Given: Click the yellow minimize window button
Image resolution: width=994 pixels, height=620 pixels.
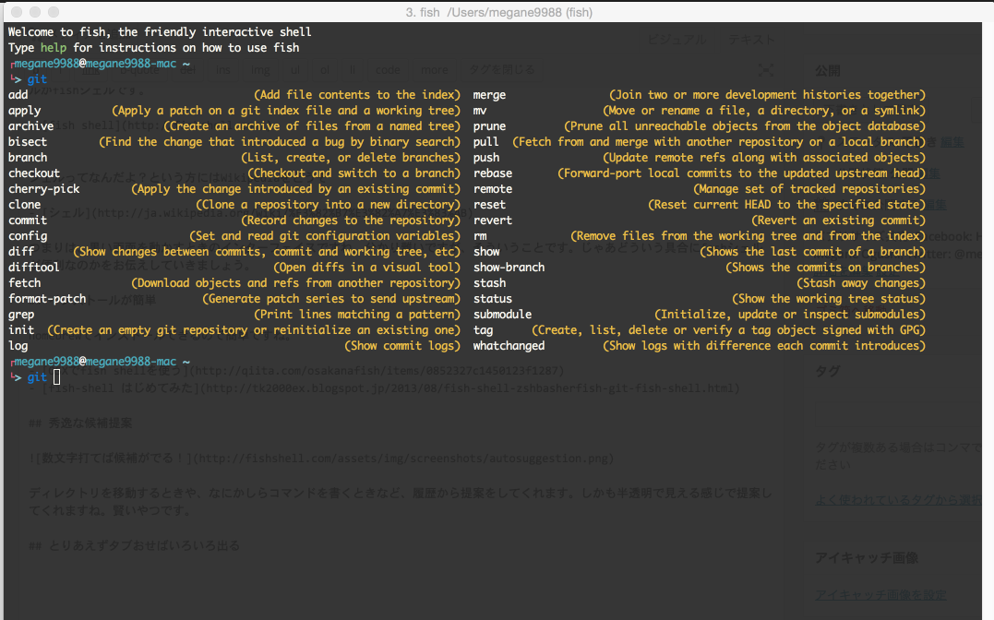Looking at the screenshot, I should (x=35, y=12).
